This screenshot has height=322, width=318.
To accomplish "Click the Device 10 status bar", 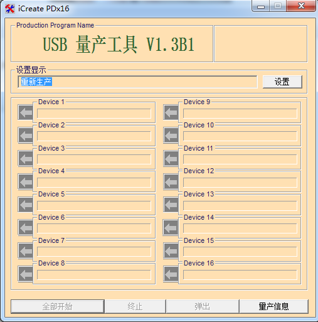I will click(x=240, y=136).
